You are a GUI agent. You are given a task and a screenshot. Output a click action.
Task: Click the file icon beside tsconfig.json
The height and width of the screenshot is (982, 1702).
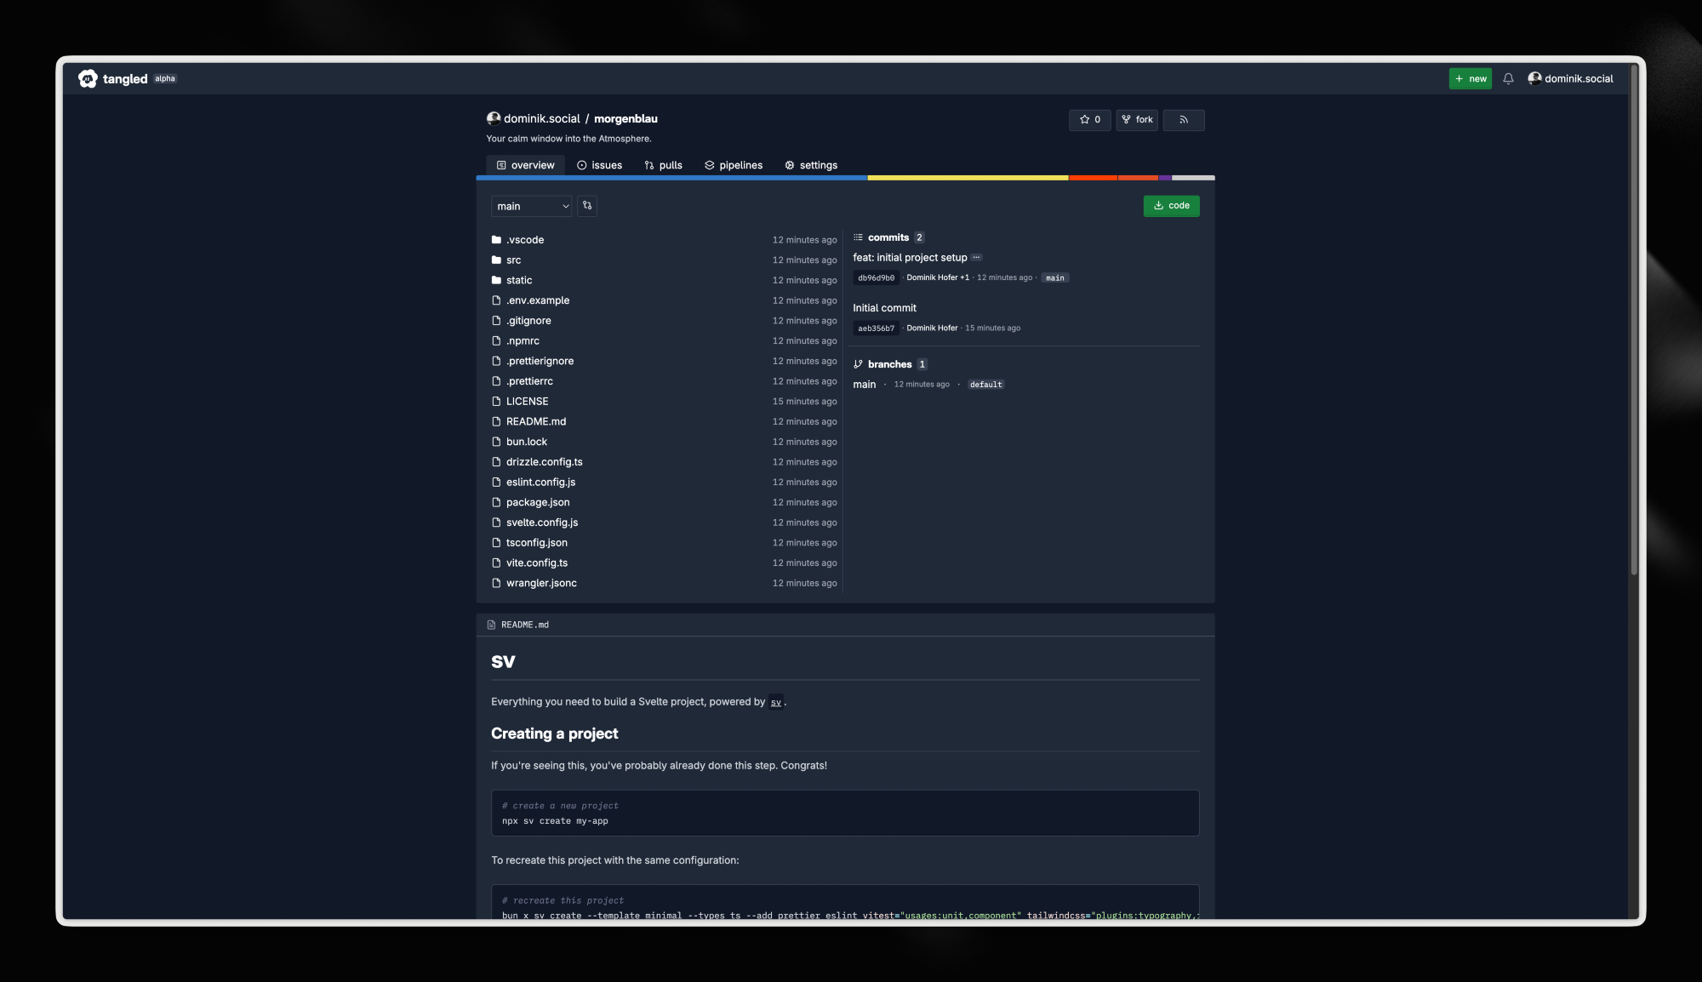(496, 543)
